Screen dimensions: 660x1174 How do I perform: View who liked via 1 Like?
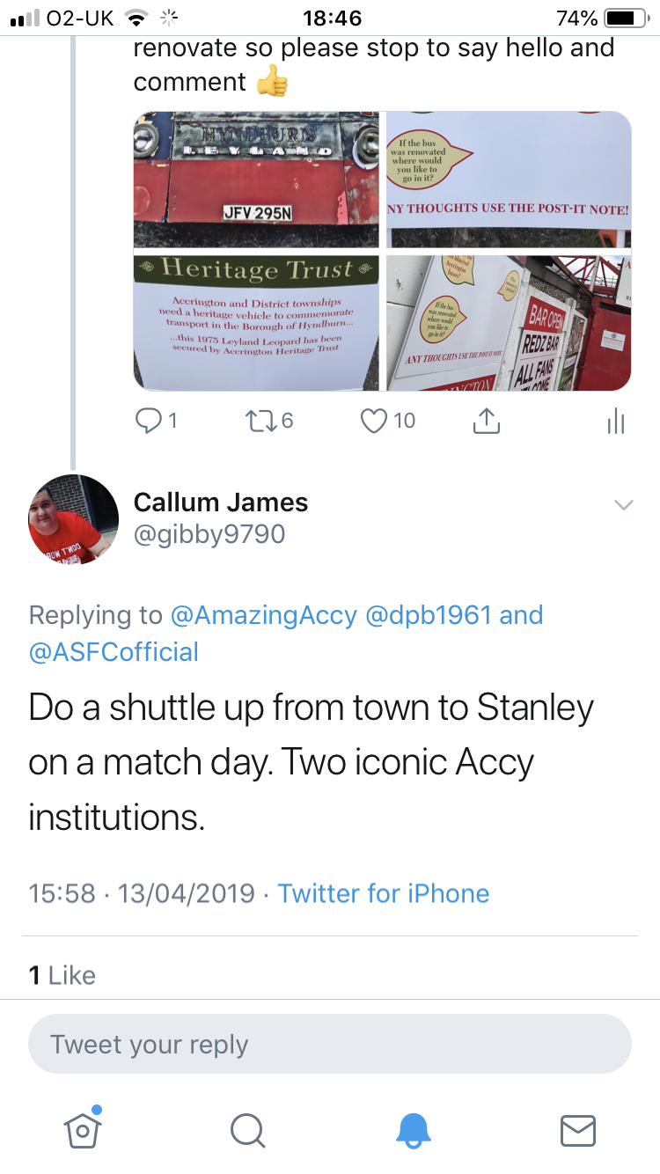coord(62,975)
